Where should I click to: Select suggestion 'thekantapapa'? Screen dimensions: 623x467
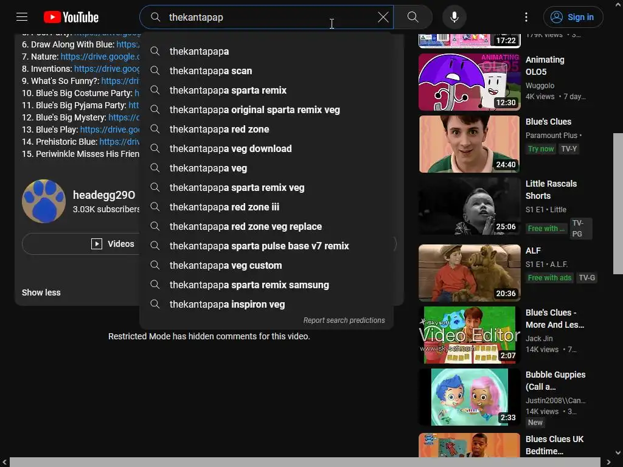pos(266,51)
